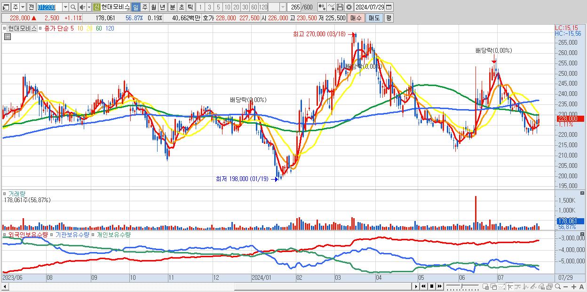Select monthly '월' period button
This screenshot has height=292, width=587.
click(x=153, y=7)
